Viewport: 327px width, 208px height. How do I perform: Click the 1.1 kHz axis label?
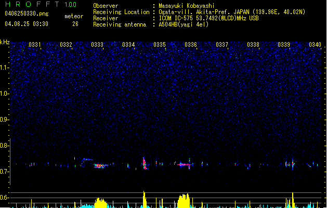click(x=4, y=68)
